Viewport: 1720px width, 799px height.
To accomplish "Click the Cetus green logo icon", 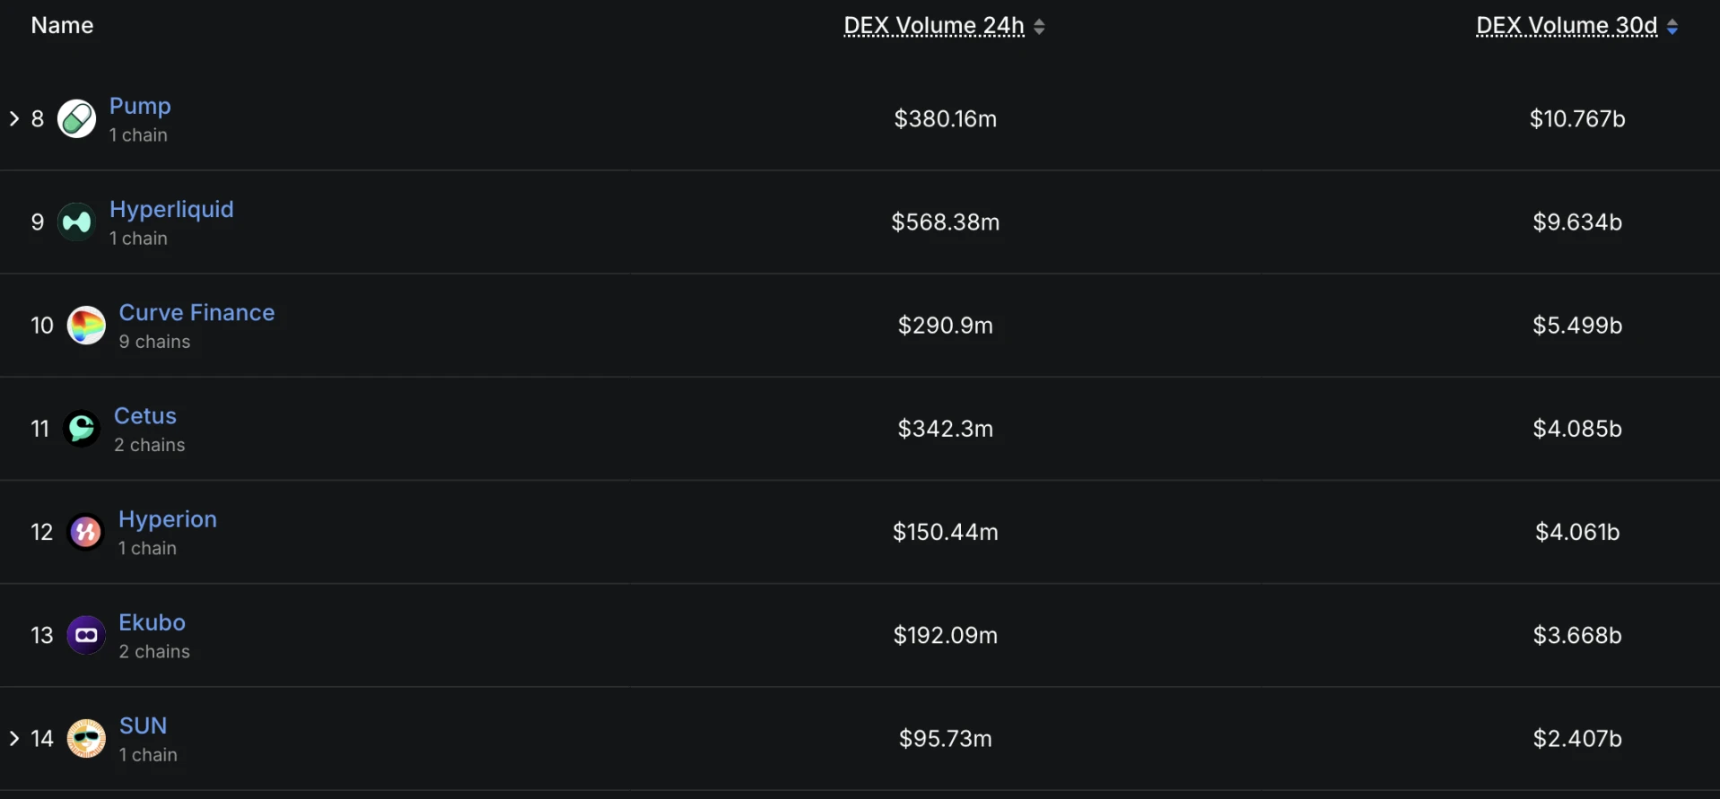I will pos(82,429).
